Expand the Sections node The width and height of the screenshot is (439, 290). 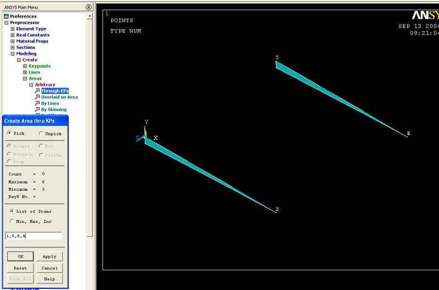coord(12,47)
